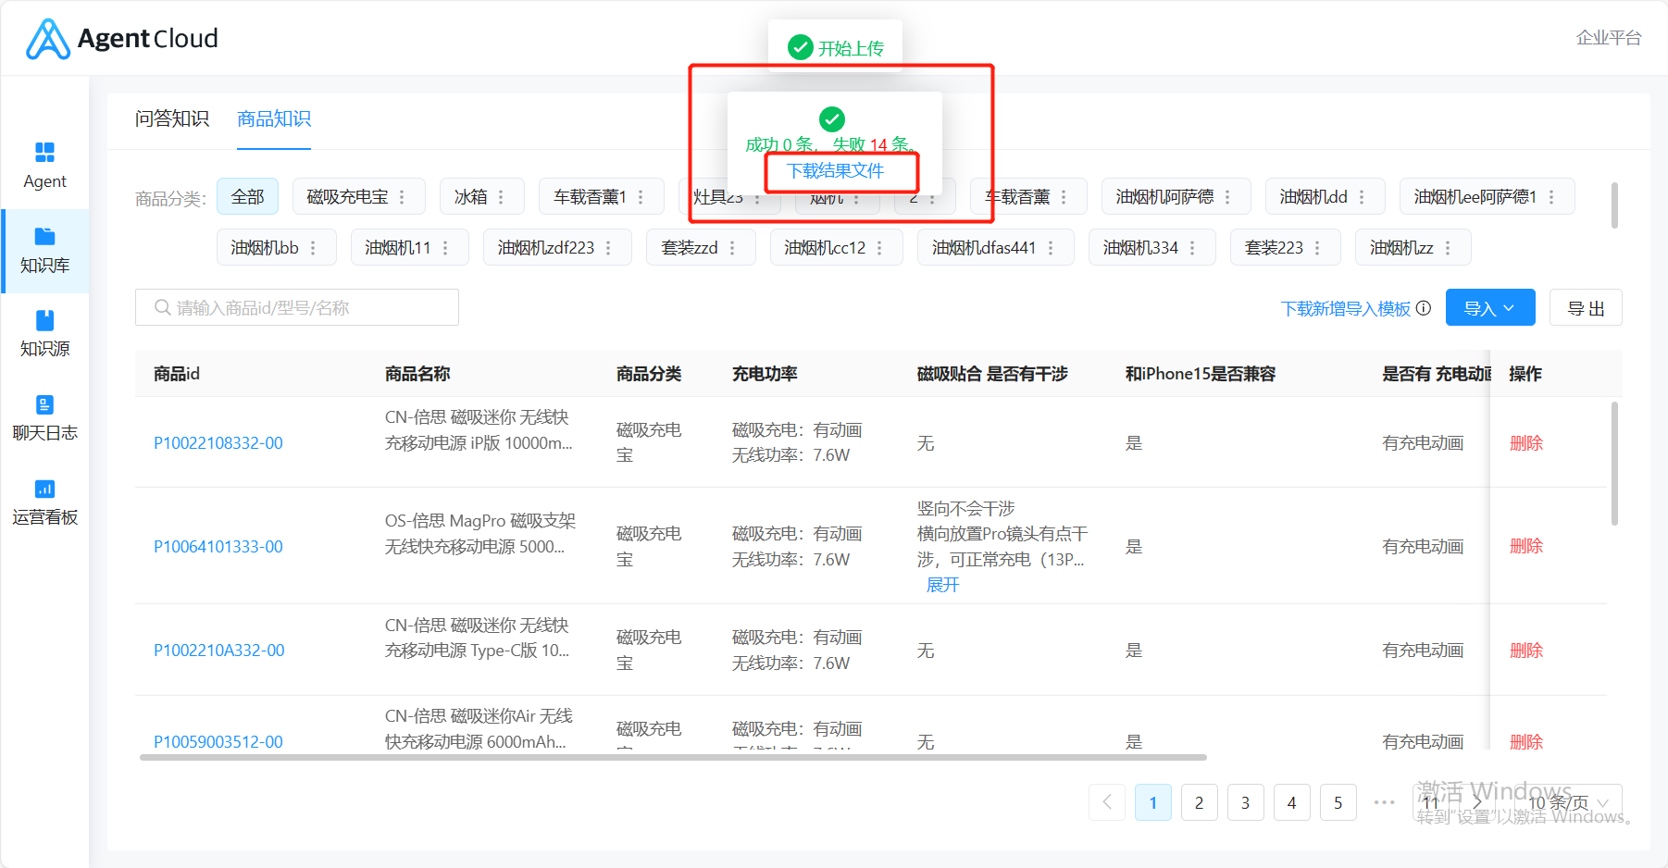Open more options for 油烟机ee阿萨德1 category
Viewport: 1668px width, 868px height.
click(x=1551, y=197)
